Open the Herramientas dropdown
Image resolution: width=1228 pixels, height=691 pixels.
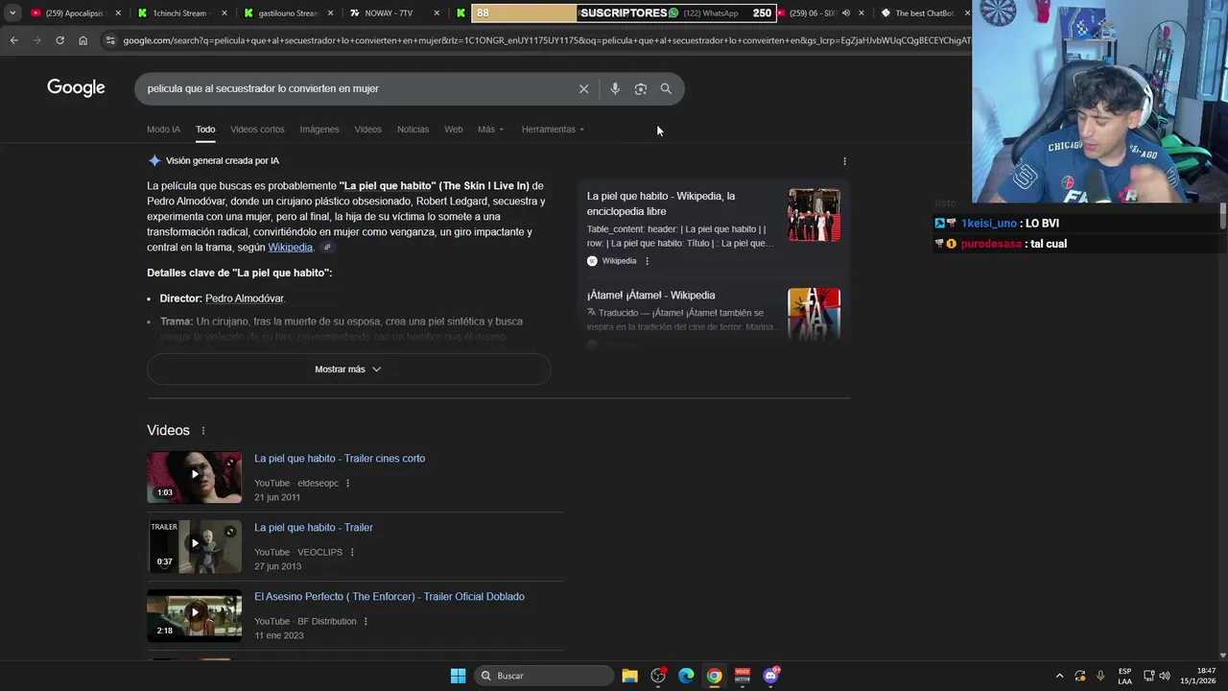point(553,130)
